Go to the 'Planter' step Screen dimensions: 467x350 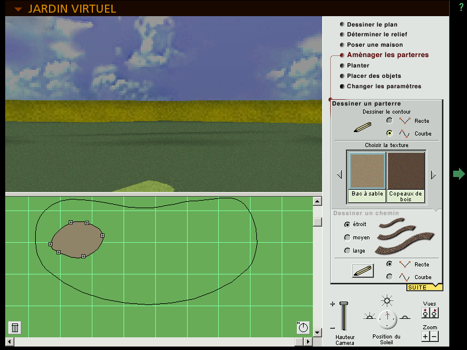point(358,66)
